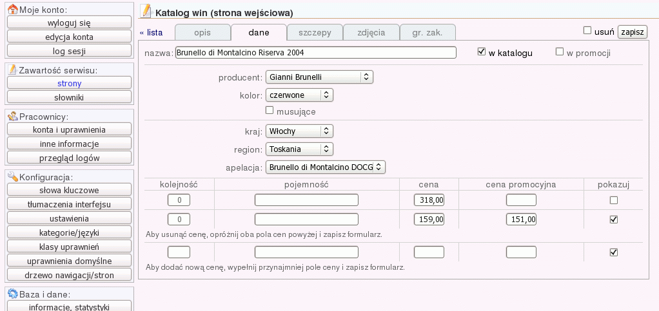Check the 'usuń' delete checkbox

(587, 30)
